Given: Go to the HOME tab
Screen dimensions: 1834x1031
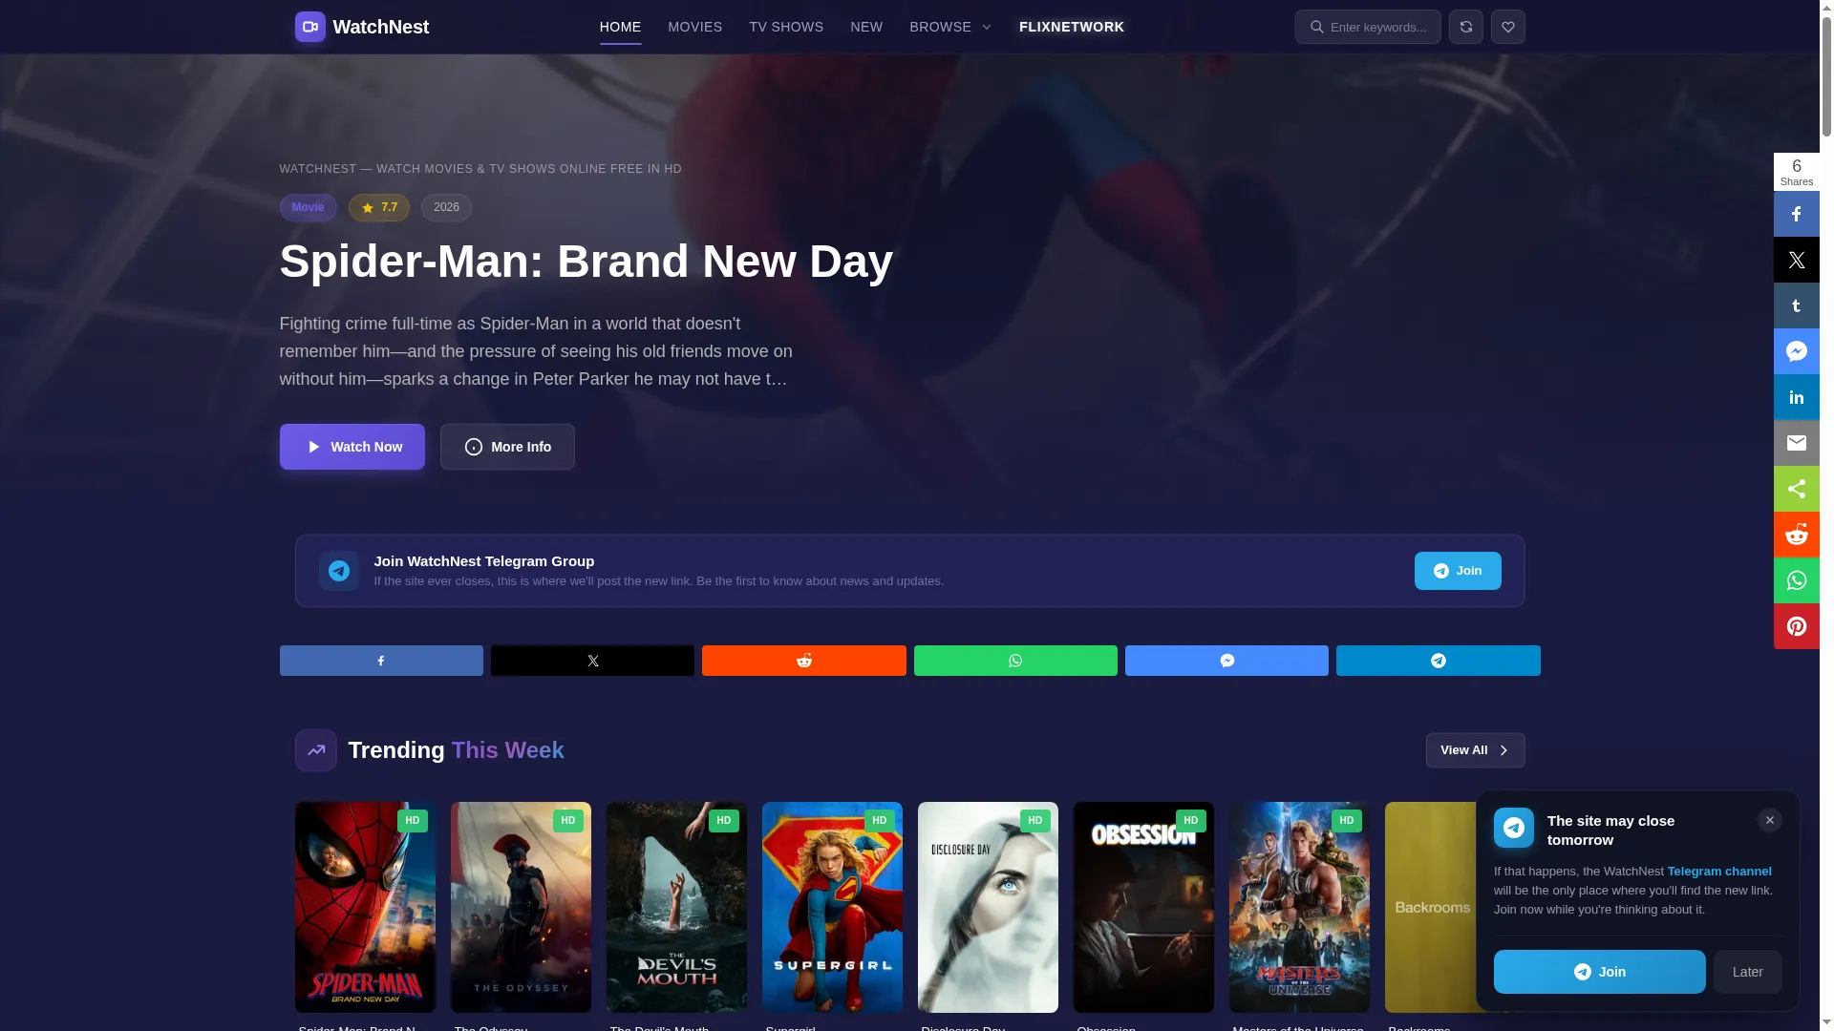Looking at the screenshot, I should (x=620, y=27).
